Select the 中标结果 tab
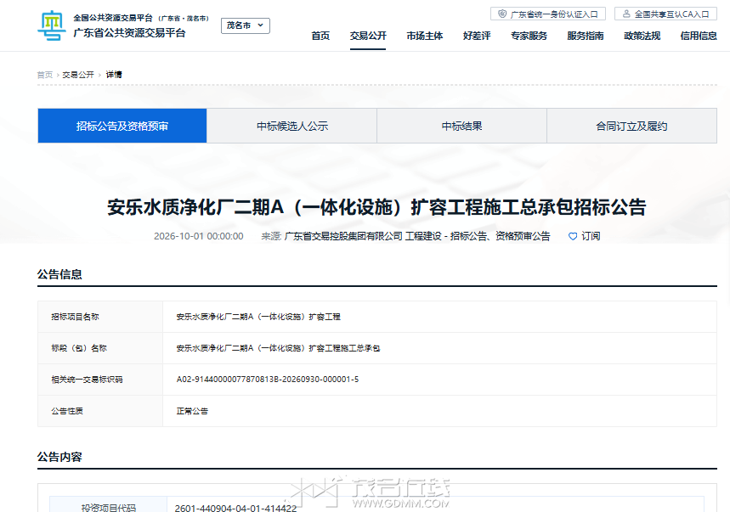 pyautogui.click(x=461, y=126)
